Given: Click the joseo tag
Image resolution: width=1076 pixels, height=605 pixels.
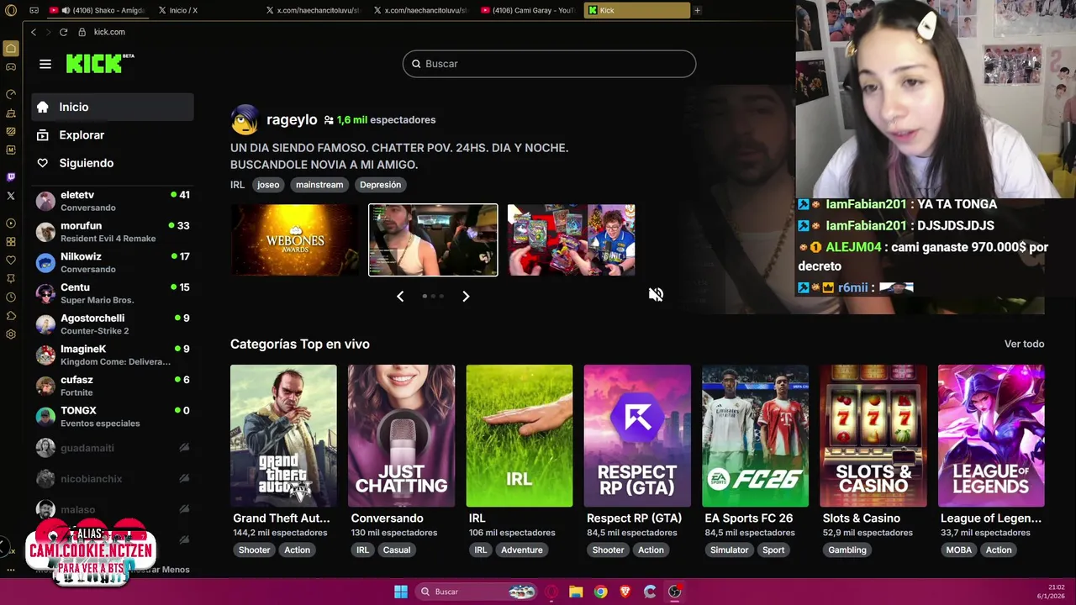Looking at the screenshot, I should 268,185.
